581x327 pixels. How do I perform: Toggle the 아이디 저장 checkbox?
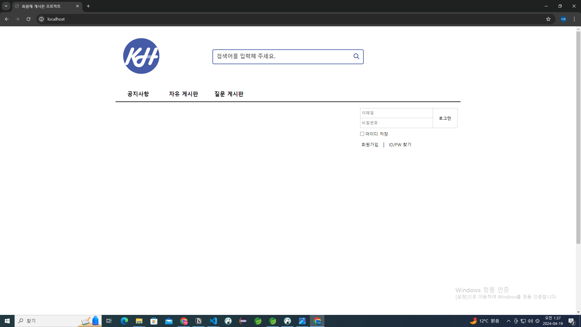pos(362,134)
